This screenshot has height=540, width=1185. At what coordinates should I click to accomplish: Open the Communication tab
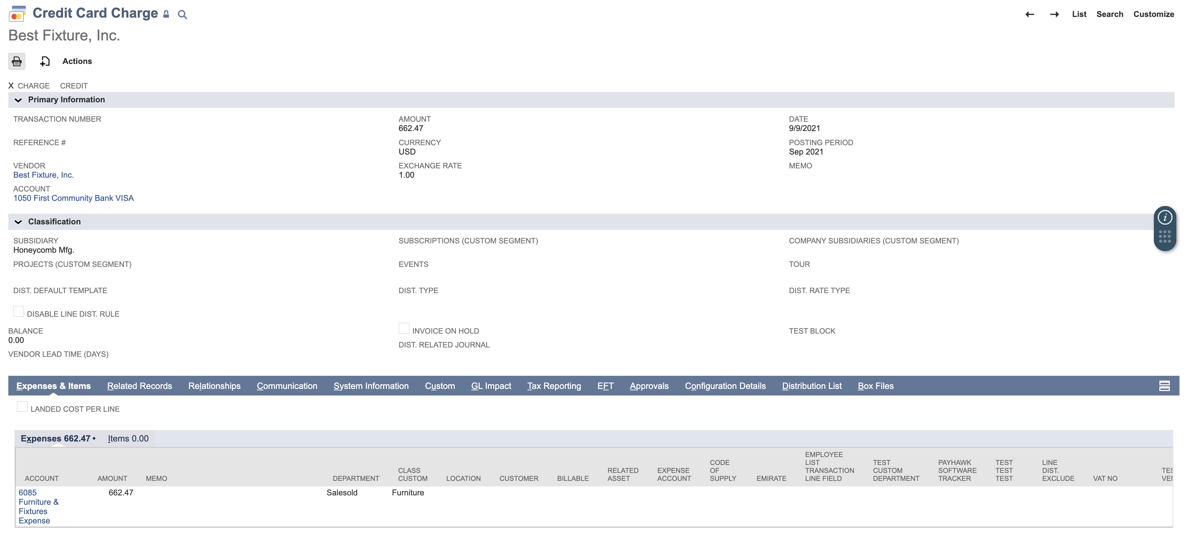tap(287, 386)
